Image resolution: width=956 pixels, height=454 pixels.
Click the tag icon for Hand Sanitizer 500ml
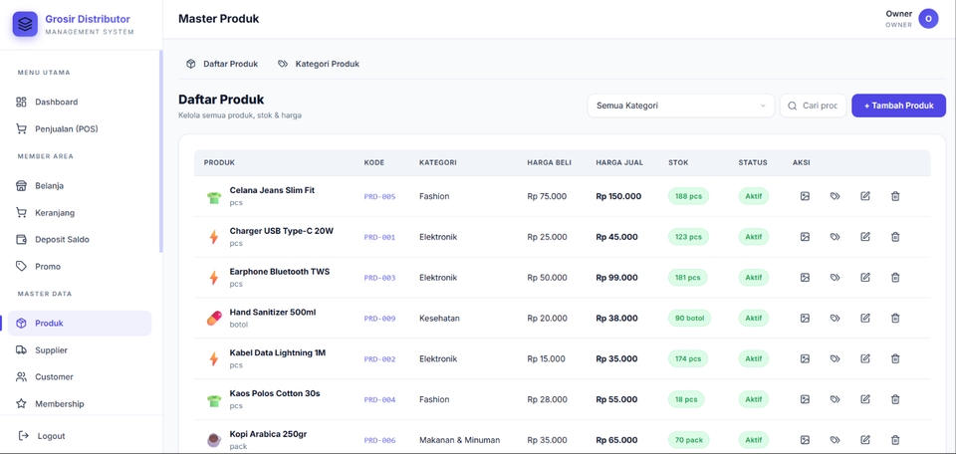tap(835, 319)
